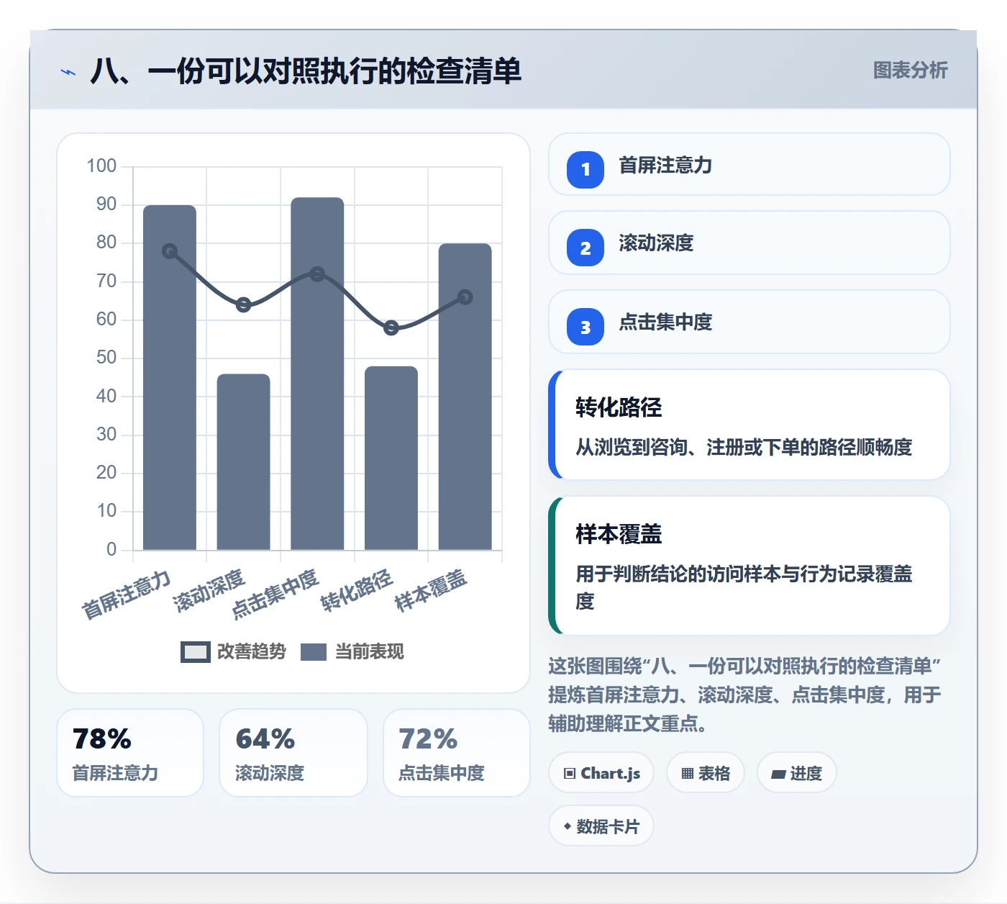Click the icon in the Chart.js tag

(570, 774)
